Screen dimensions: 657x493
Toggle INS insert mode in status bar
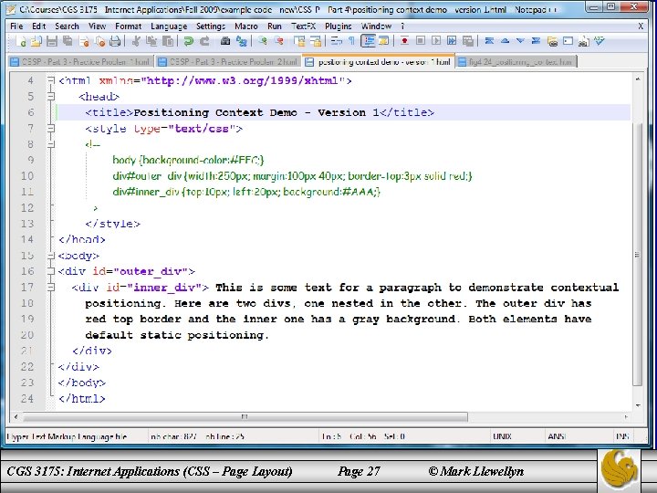(621, 437)
